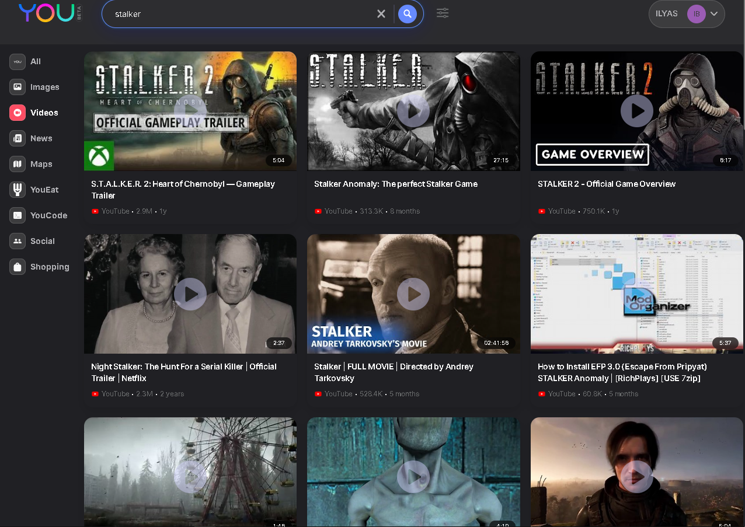745x527 pixels.
Task: Select the Social people icon
Action: (18, 241)
